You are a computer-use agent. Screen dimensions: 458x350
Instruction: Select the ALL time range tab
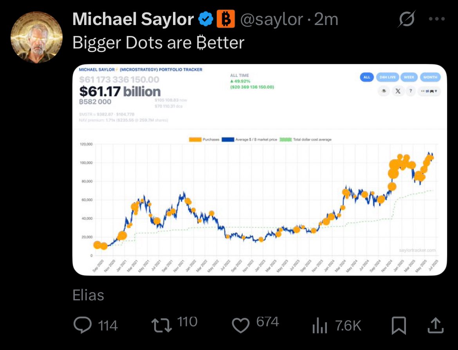(367, 77)
